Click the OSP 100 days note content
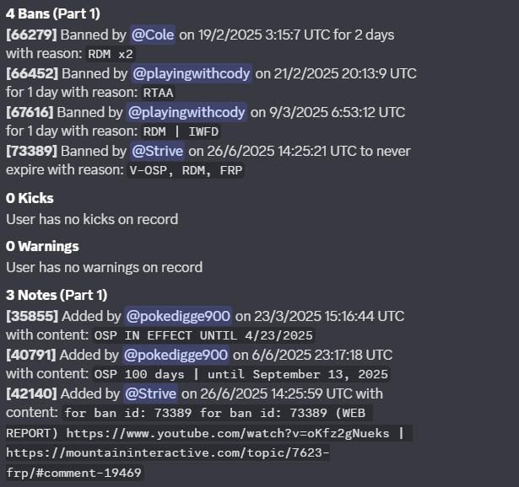The height and width of the screenshot is (487, 519). (x=241, y=374)
